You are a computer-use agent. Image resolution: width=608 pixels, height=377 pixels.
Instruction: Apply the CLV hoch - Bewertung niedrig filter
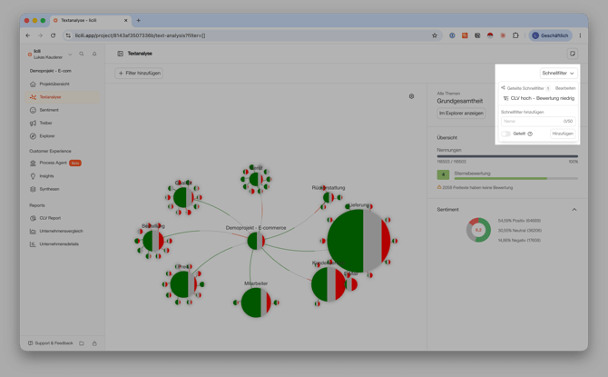(539, 98)
